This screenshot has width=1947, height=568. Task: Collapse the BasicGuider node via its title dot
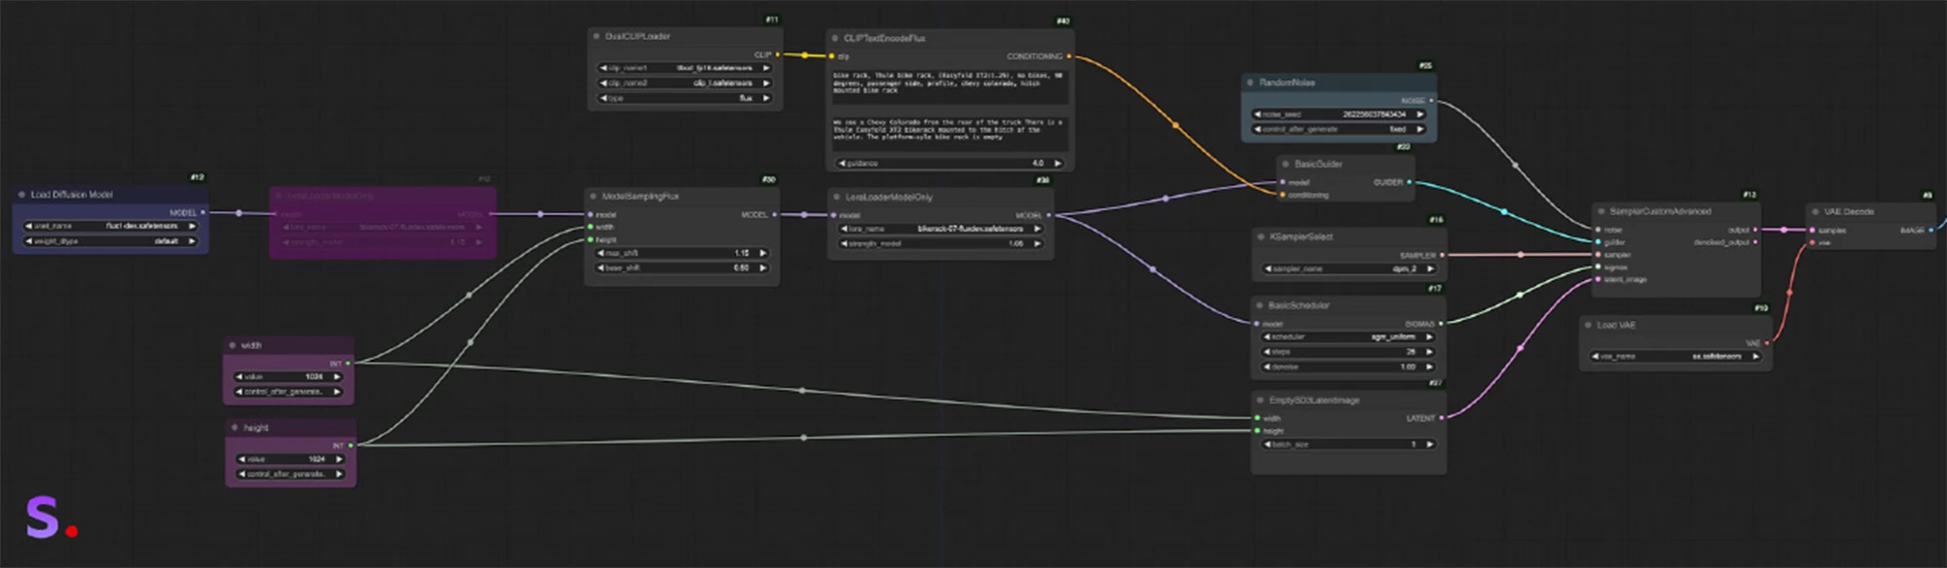(x=1286, y=164)
